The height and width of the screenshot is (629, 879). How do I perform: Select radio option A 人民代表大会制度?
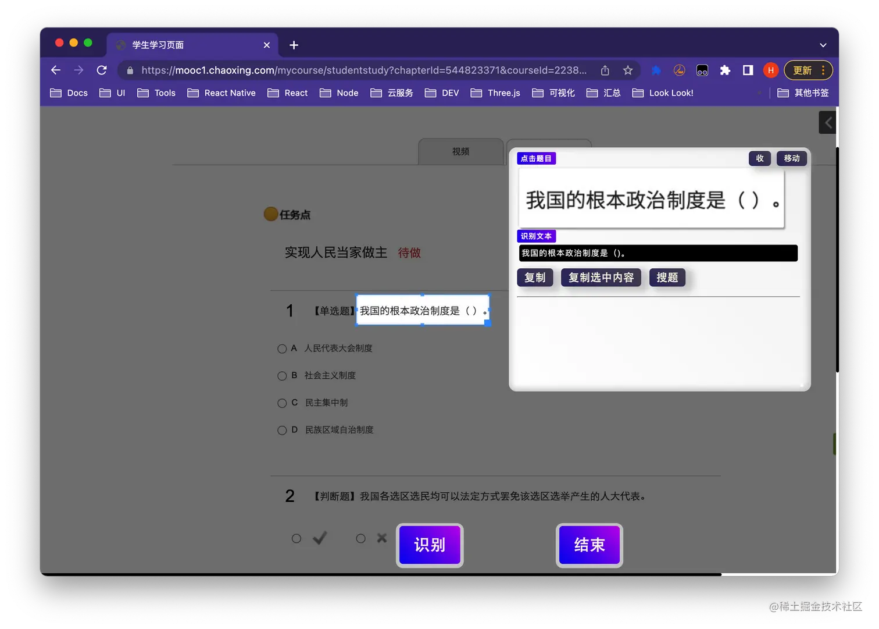(282, 349)
